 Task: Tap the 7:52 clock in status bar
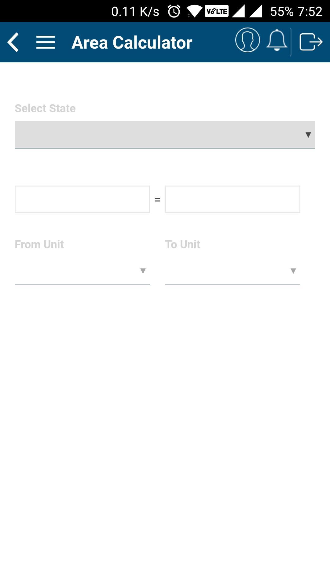pyautogui.click(x=310, y=12)
